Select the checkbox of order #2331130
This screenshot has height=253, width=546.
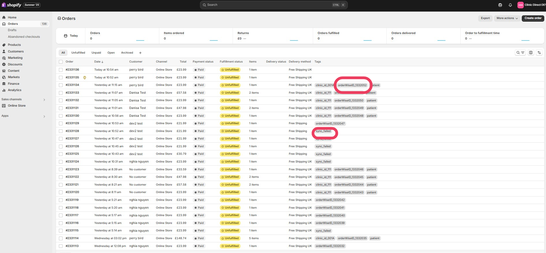click(x=61, y=116)
